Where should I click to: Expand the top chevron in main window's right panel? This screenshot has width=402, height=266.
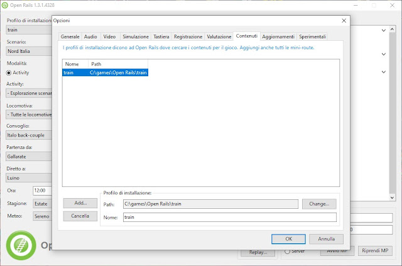click(x=384, y=30)
